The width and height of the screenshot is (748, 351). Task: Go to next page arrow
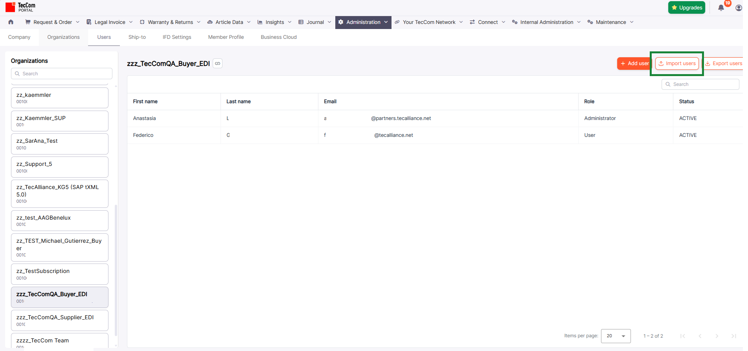point(717,336)
